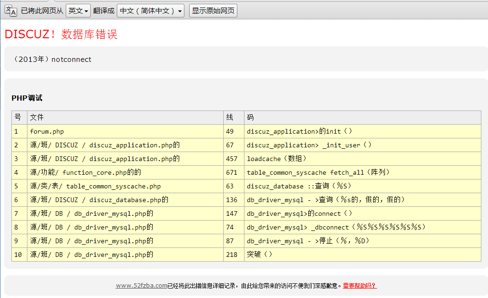The width and height of the screenshot is (488, 298).
Task: Click row number 10 cell
Action: click(19, 255)
